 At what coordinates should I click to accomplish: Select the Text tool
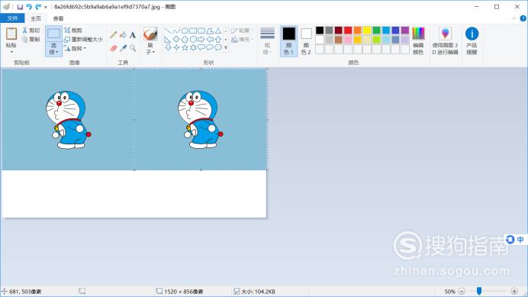coord(133,34)
